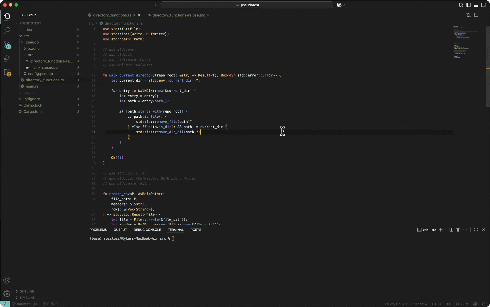Image resolution: width=490 pixels, height=307 pixels.
Task: Toggle the primary sidebar visibility
Action: point(468,5)
